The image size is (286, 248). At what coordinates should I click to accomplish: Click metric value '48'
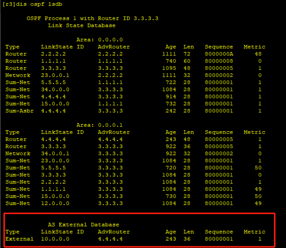click(x=258, y=54)
